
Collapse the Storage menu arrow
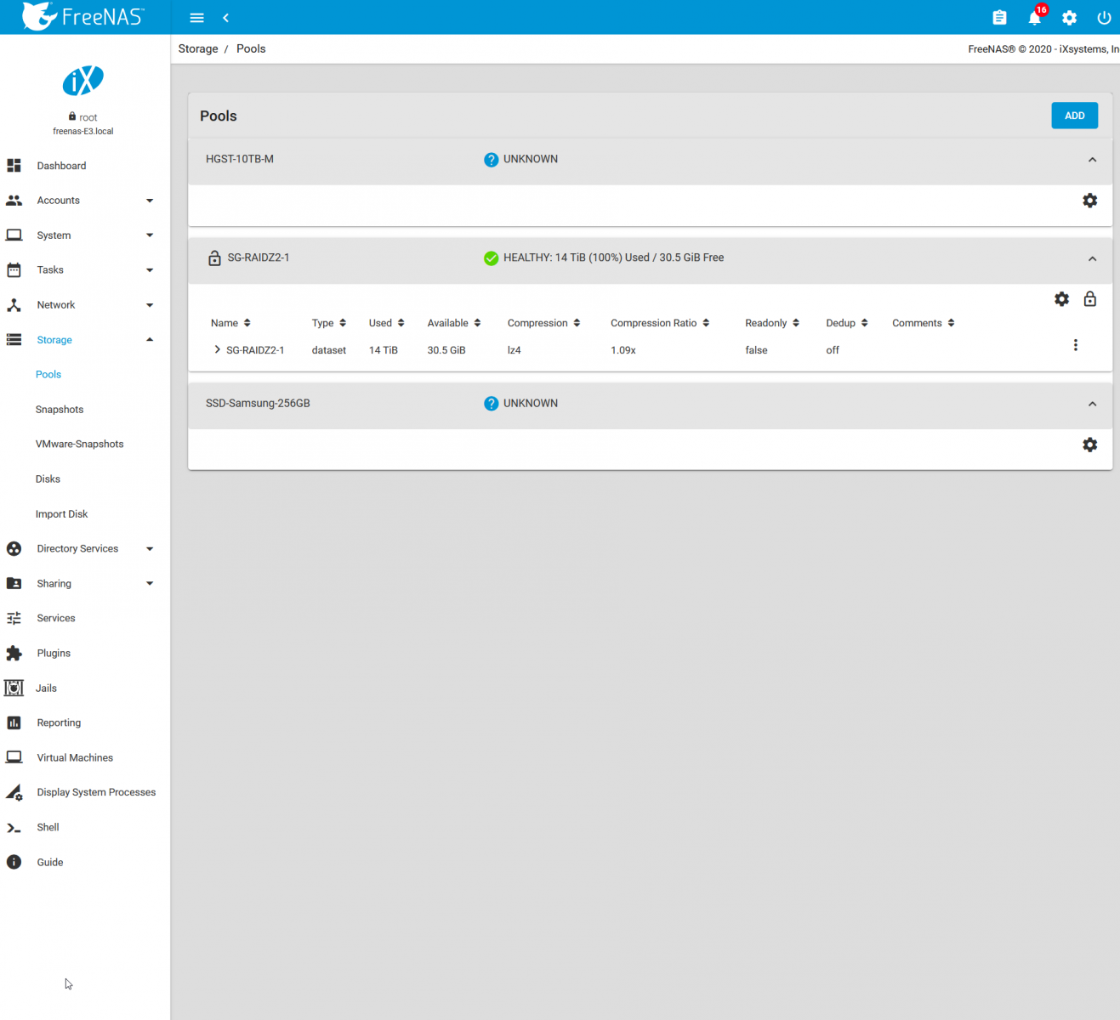(150, 339)
